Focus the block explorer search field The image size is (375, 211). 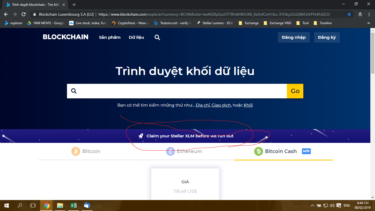coord(177,91)
